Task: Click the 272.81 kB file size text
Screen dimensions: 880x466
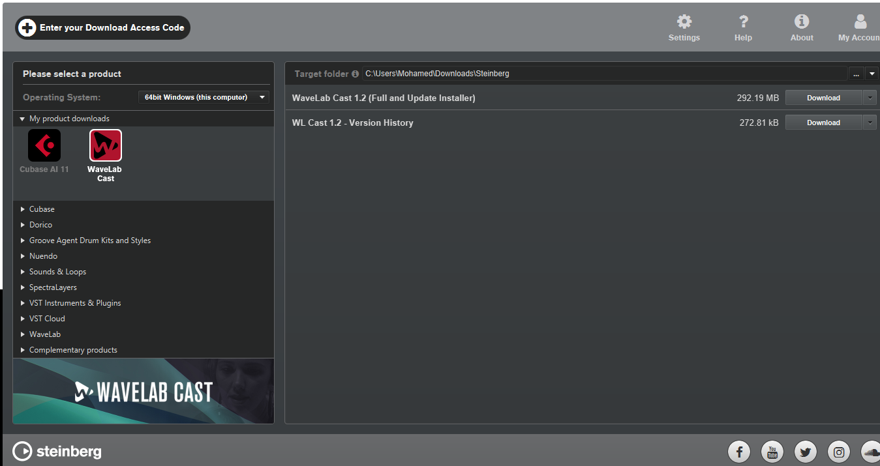Action: tap(759, 123)
